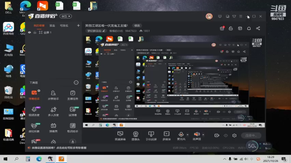Viewport: 291px width, 163px height.
Task: Click the stream title text
Action: tap(107, 25)
